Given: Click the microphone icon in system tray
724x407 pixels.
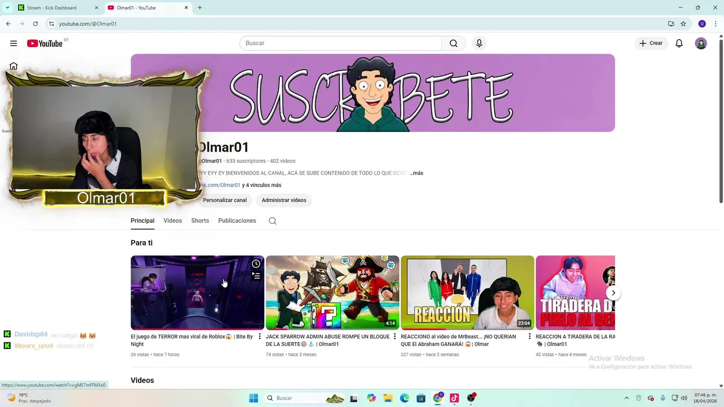Looking at the screenshot, I should (x=662, y=398).
